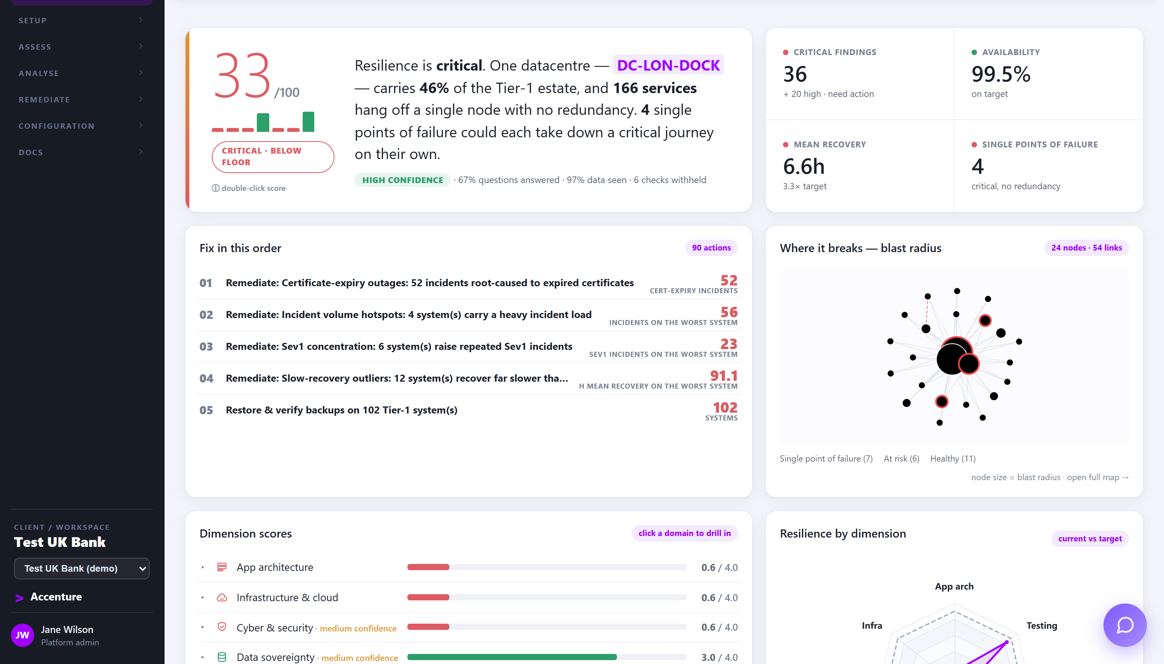Click the 'Single point of failure (7)' legend
Screen dimensions: 1164x664
pos(826,458)
